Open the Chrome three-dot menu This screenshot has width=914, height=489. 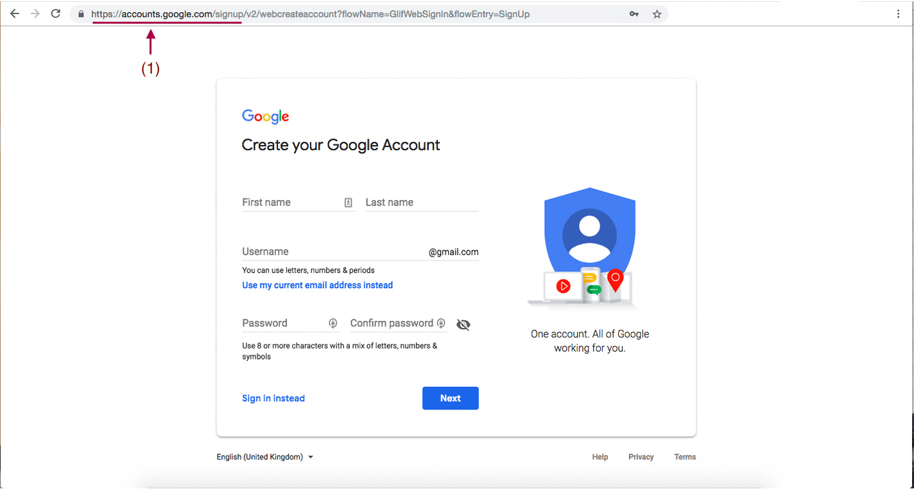click(x=898, y=14)
